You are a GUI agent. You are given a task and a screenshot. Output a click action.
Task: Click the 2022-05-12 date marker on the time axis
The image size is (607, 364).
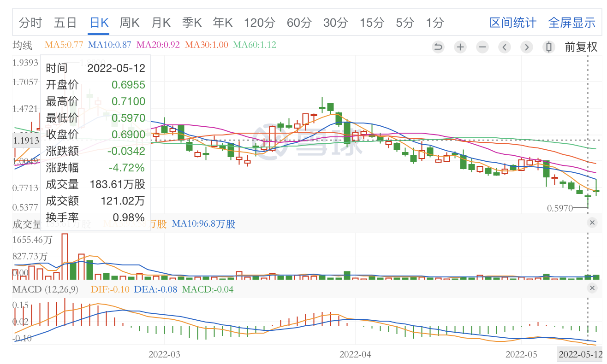pos(580,354)
